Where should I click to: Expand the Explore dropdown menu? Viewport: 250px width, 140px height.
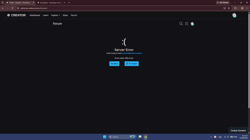55,15
